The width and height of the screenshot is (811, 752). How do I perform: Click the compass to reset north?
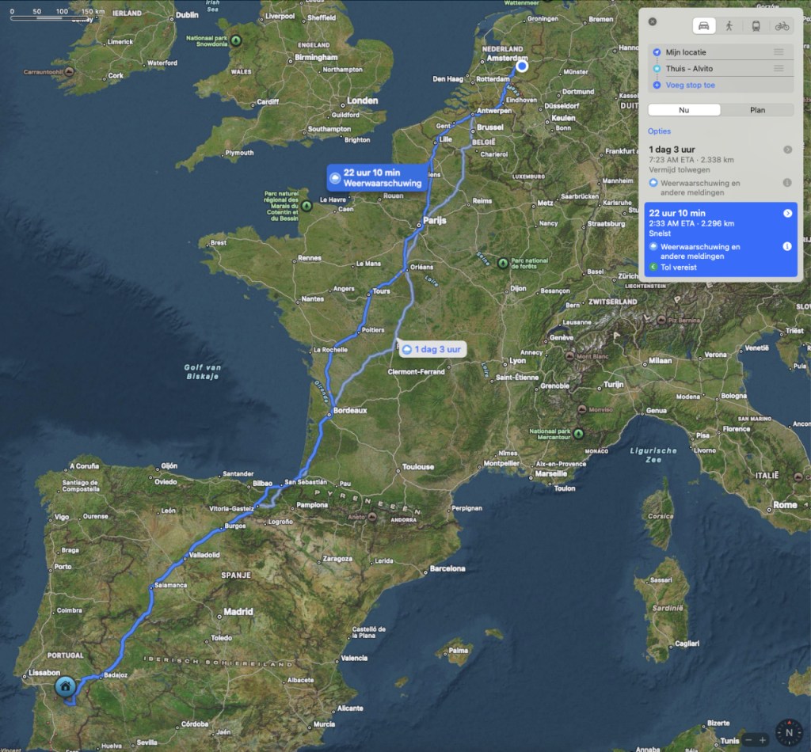tap(789, 732)
